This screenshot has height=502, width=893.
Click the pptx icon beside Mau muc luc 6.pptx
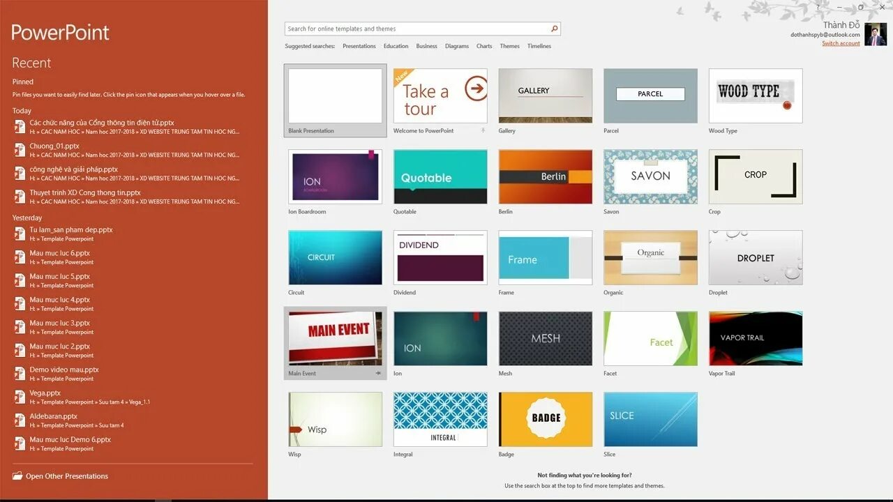[x=20, y=257]
